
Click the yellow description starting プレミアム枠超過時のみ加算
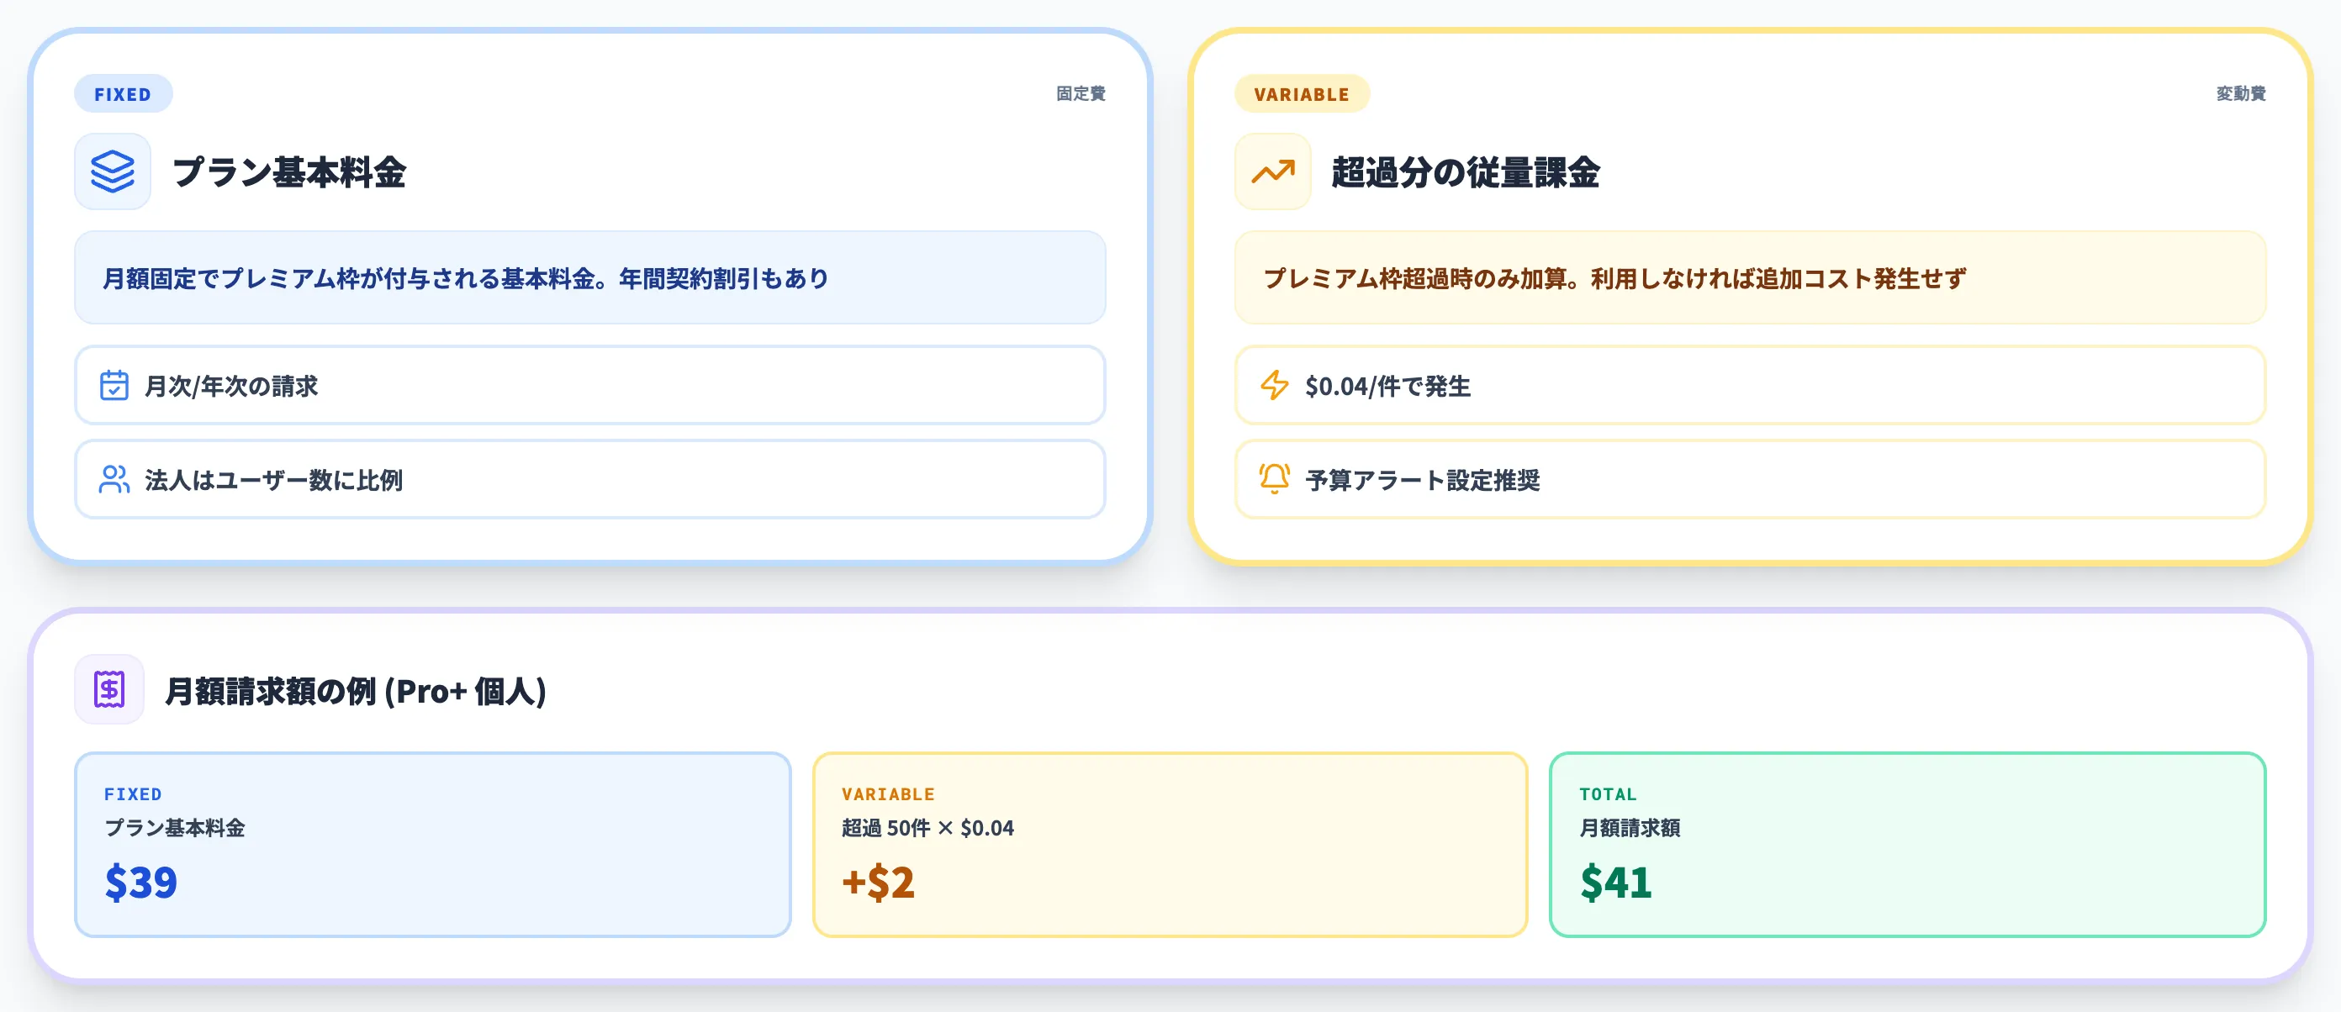point(1751,278)
